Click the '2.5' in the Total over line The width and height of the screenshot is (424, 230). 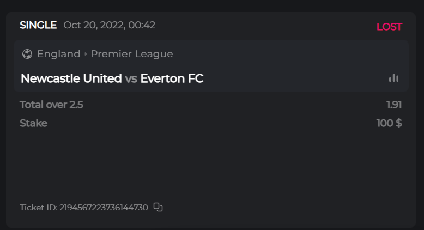(76, 105)
